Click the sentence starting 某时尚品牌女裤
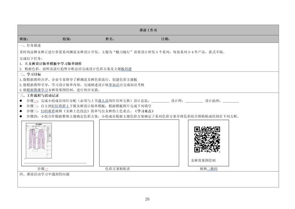The image size is (295, 209). click(x=122, y=52)
